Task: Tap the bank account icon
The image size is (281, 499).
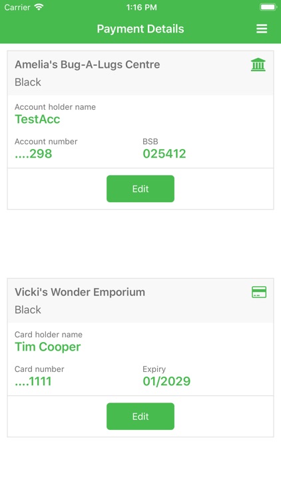Action: [x=258, y=65]
